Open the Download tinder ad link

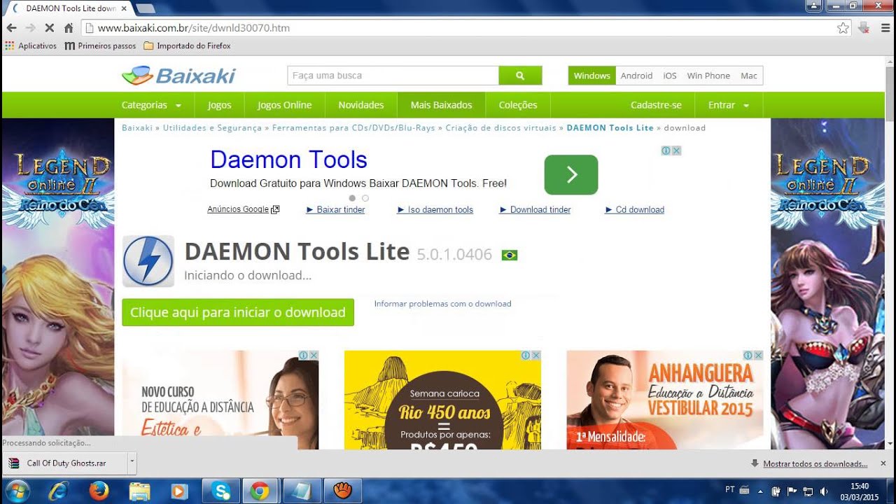pos(535,209)
